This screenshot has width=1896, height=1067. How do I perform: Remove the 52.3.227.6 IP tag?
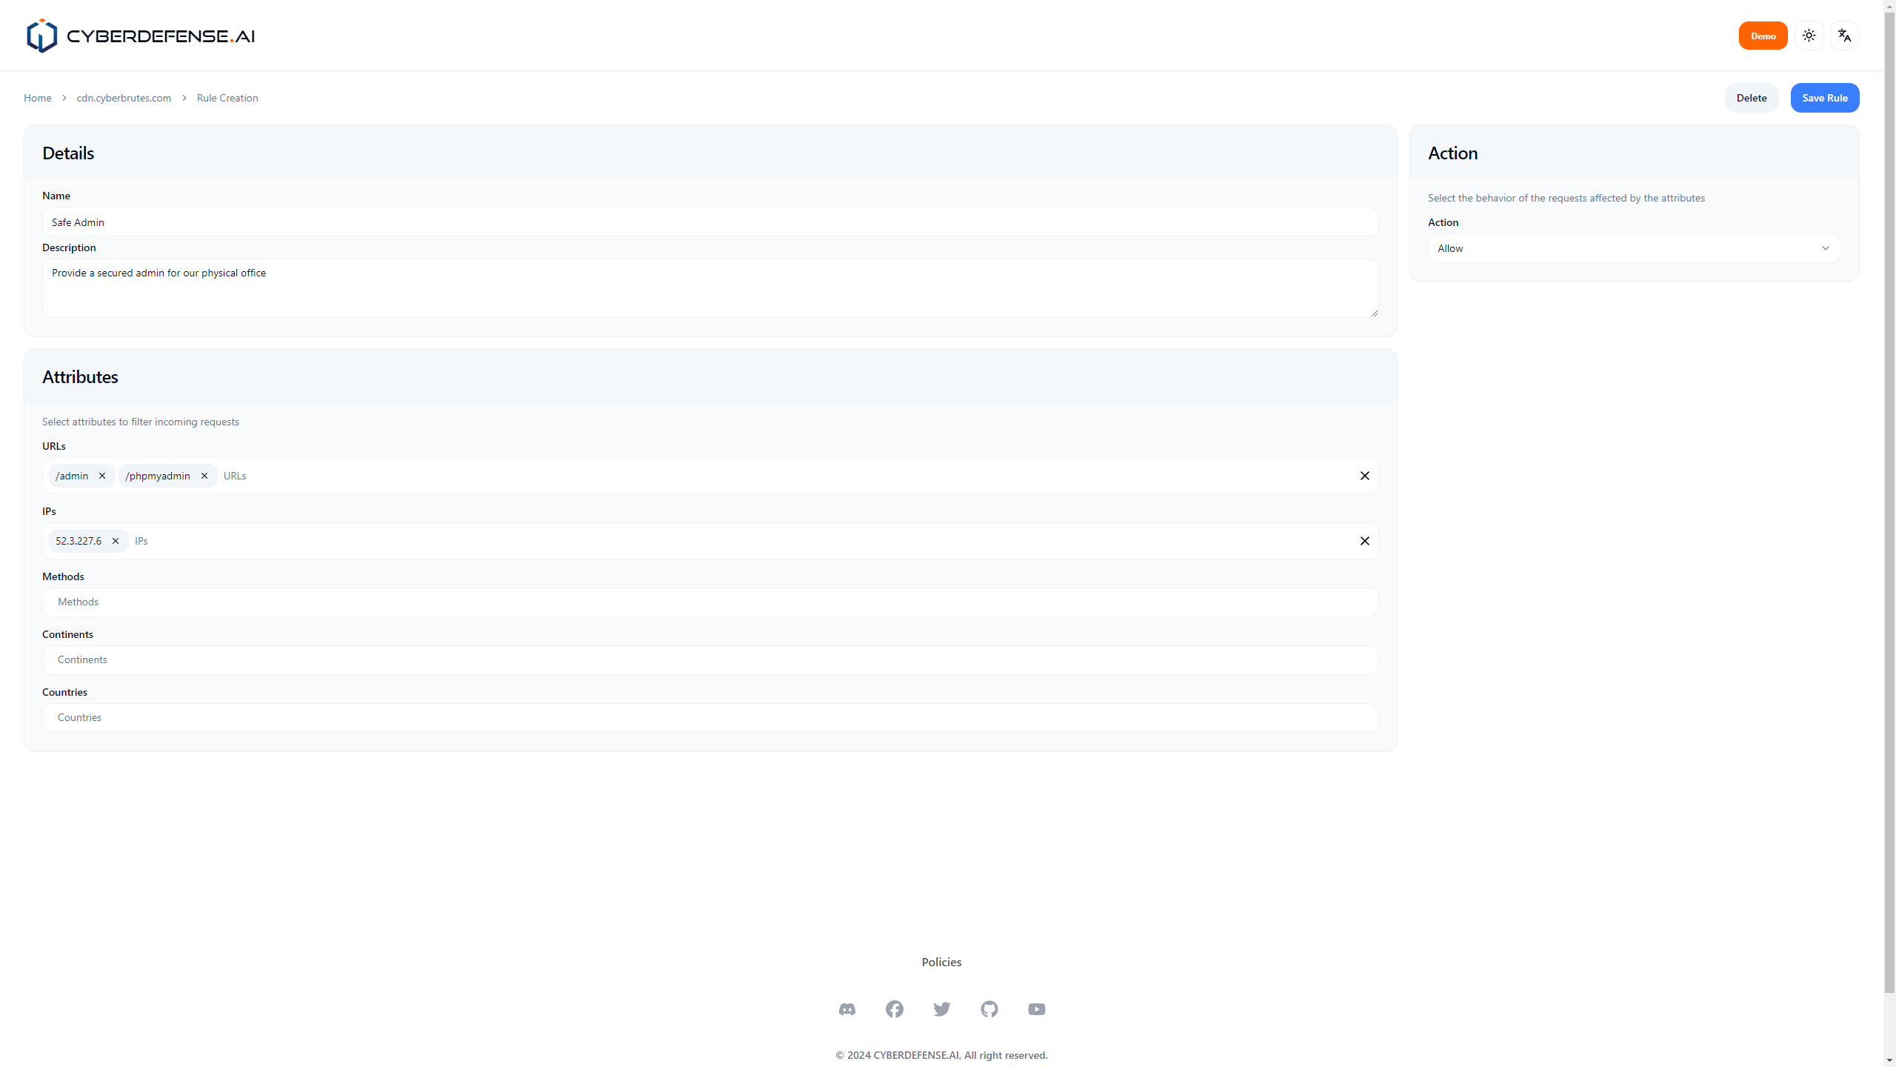116,541
